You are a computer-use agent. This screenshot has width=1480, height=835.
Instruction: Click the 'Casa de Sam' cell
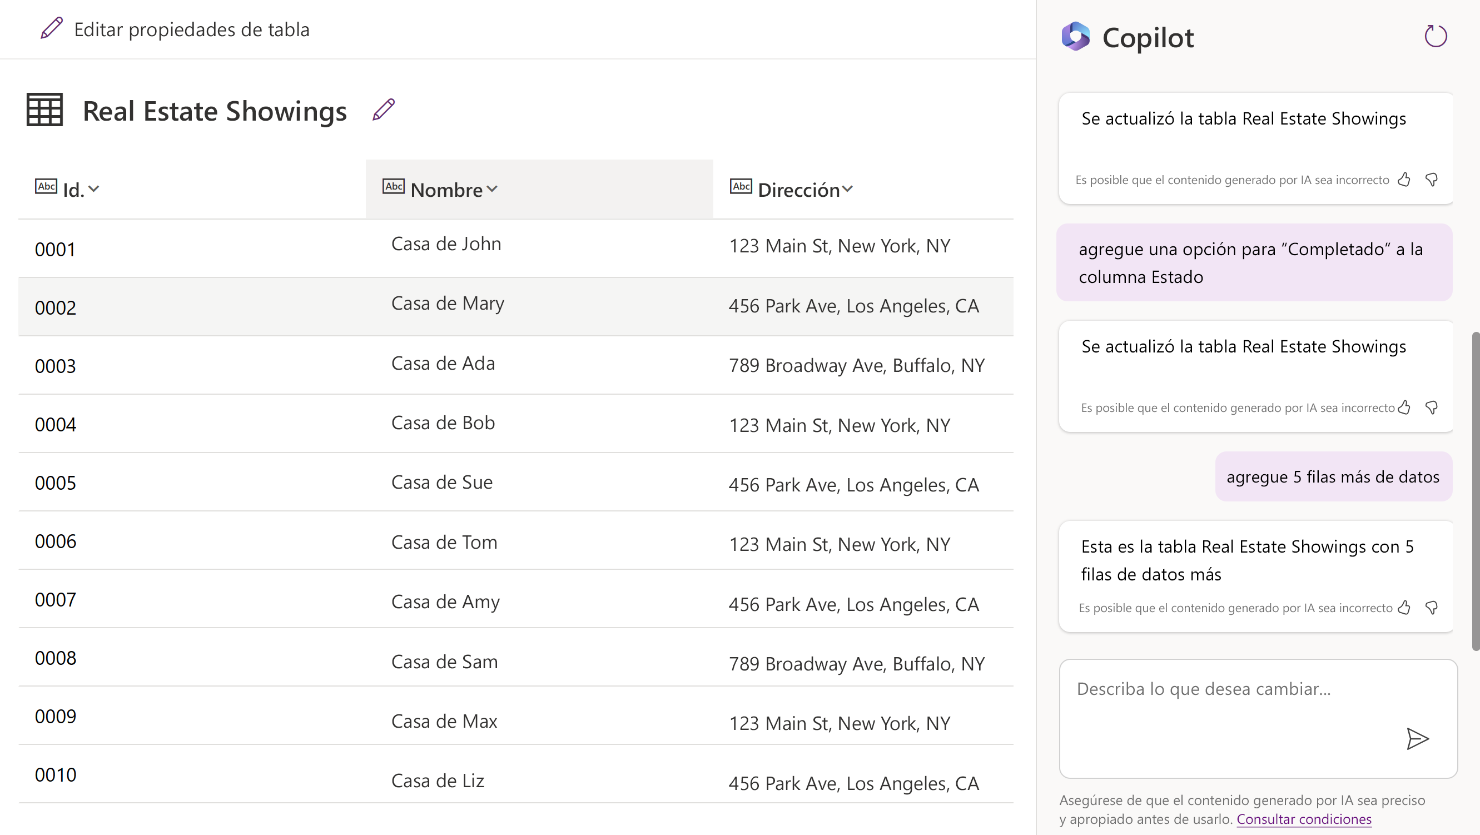point(444,662)
